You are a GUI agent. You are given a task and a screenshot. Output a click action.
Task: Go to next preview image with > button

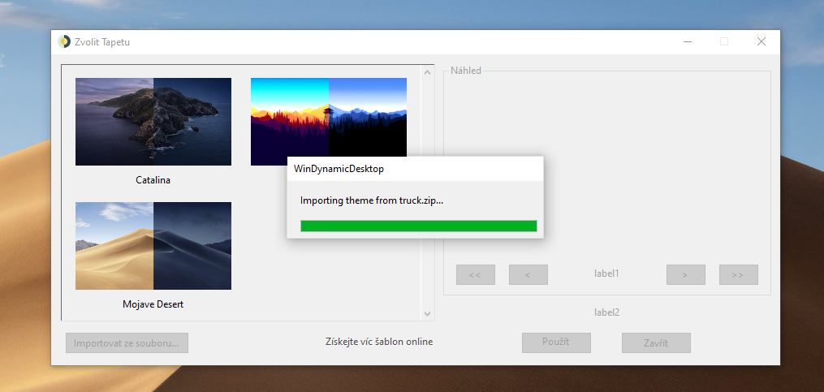click(686, 275)
